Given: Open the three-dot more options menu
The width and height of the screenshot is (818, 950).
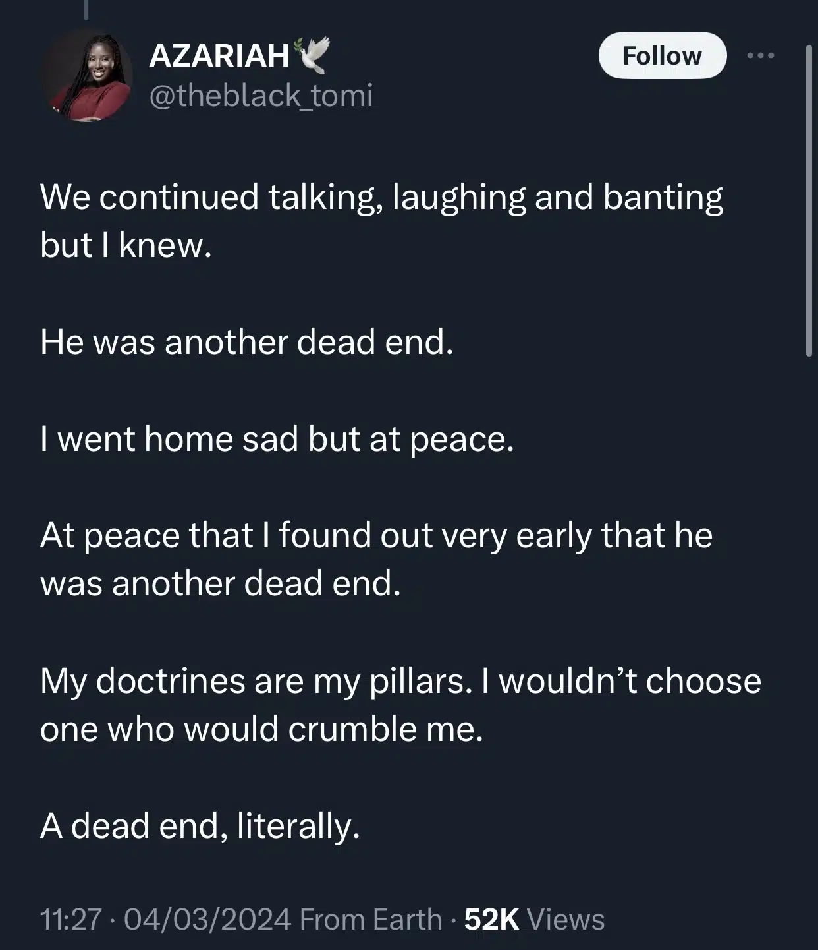Looking at the screenshot, I should click(761, 56).
